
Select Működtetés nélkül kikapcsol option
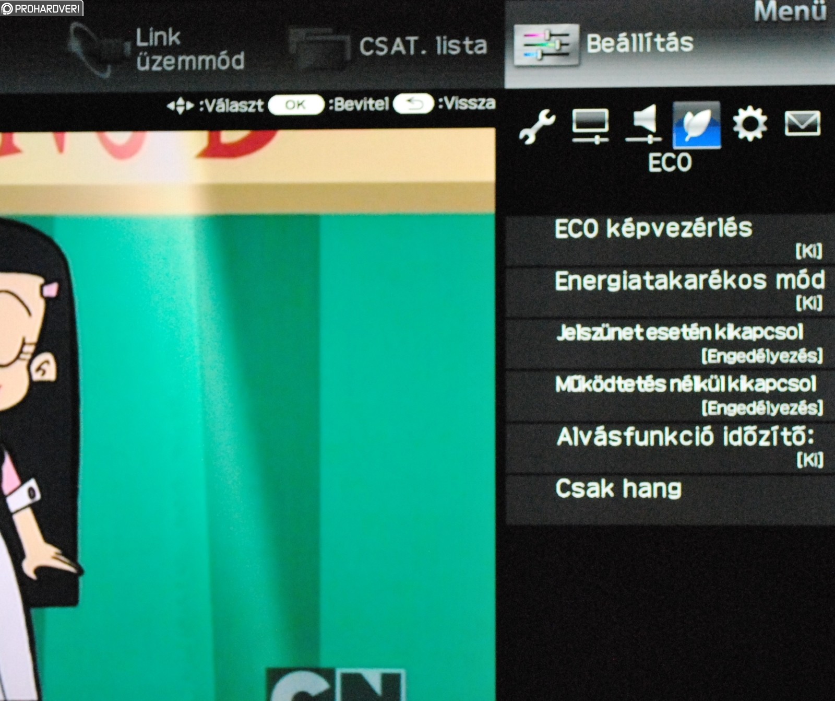670,396
